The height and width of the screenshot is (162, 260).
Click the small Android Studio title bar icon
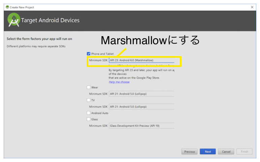tap(7, 7)
